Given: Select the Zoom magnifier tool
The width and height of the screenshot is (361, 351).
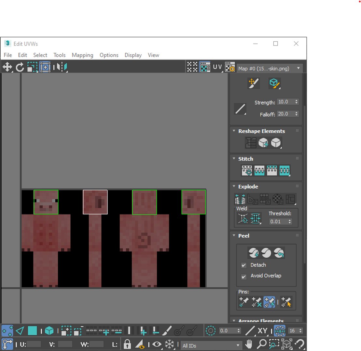Looking at the screenshot, I should 261,344.
